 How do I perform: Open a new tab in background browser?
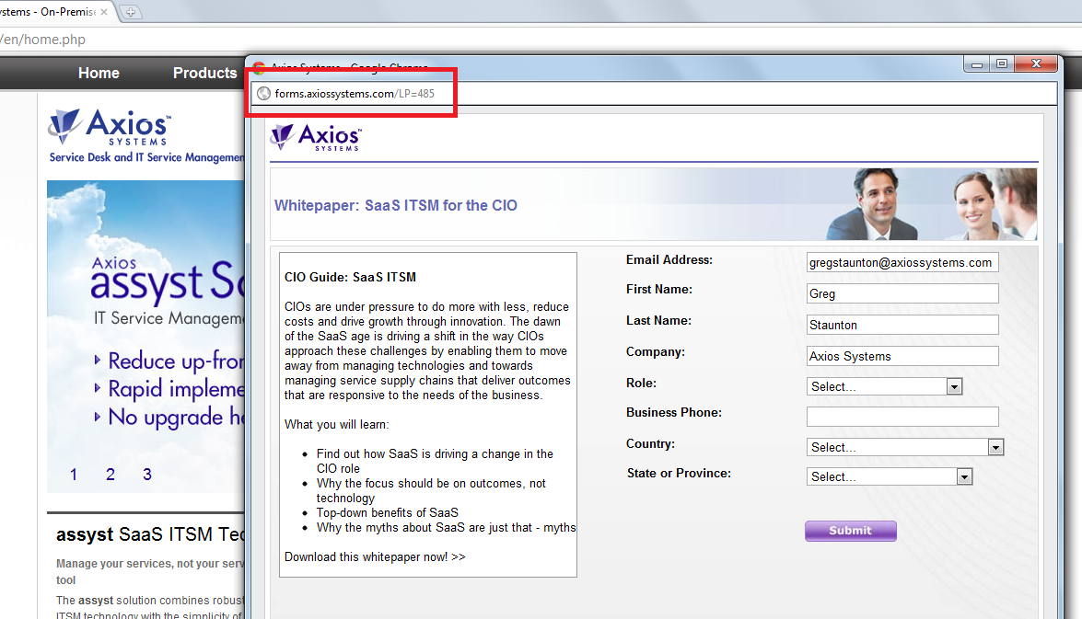click(x=130, y=12)
